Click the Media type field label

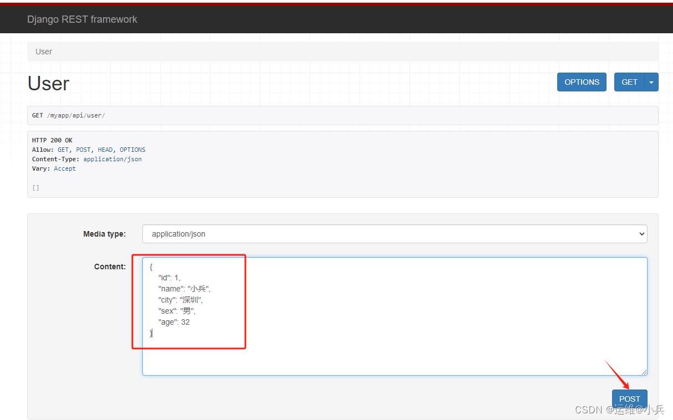pos(104,234)
